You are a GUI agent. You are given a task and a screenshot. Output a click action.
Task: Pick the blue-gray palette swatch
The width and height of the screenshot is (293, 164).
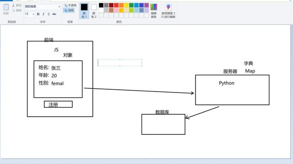141,10
